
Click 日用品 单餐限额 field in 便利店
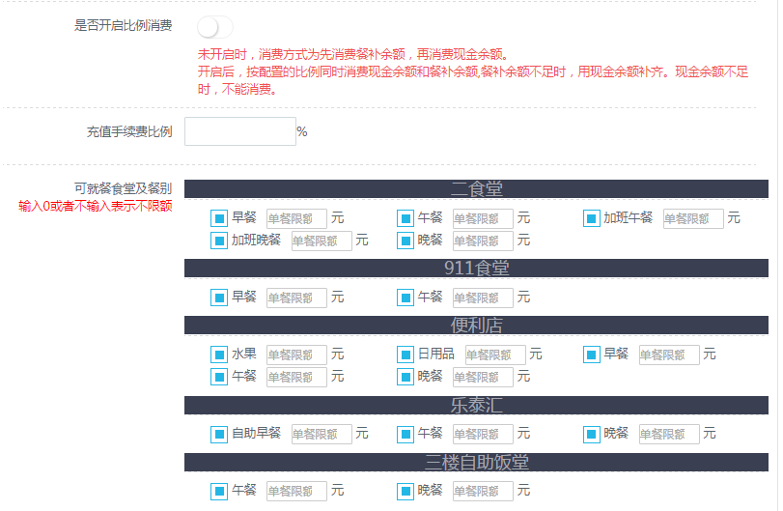(495, 355)
